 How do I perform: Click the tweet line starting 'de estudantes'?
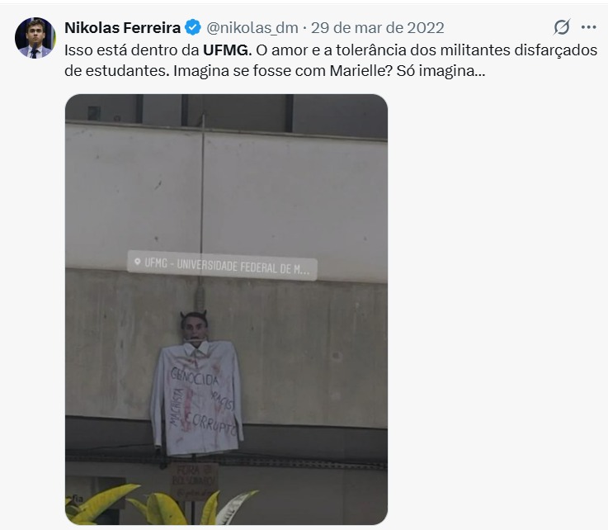tap(275, 71)
